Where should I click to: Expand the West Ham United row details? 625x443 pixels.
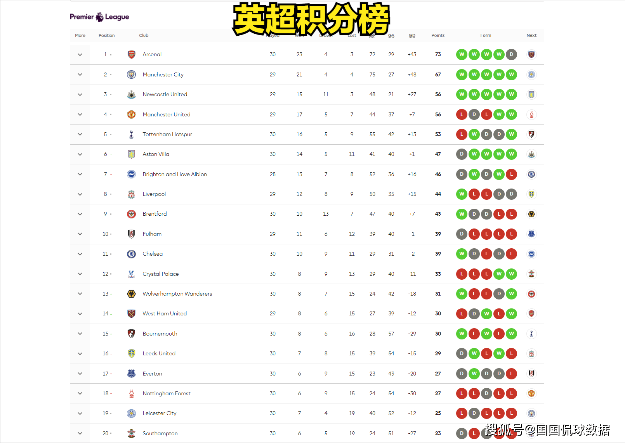(80, 314)
